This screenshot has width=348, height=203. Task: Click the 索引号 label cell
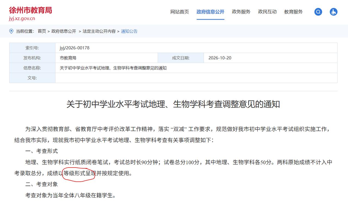point(32,48)
